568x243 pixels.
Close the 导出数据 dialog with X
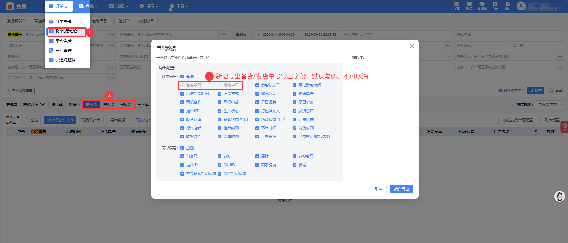click(412, 46)
